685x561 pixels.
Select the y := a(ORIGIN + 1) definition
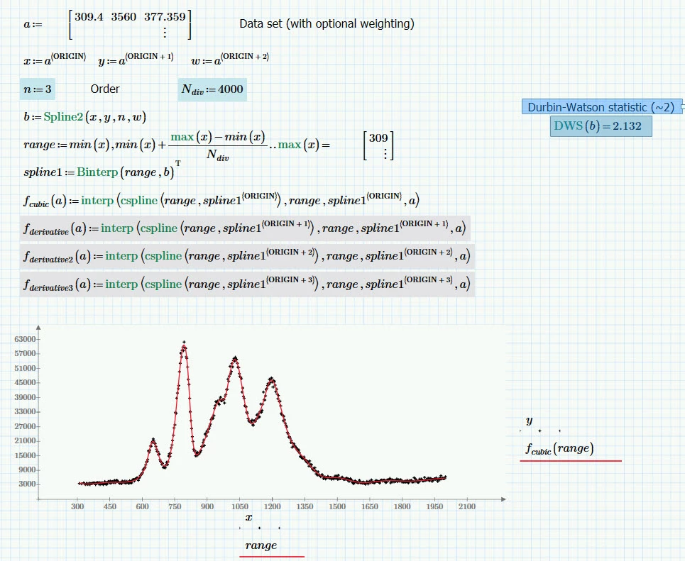tap(136, 60)
